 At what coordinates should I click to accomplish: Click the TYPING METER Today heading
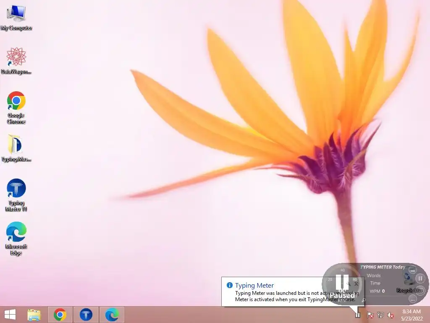pyautogui.click(x=383, y=267)
